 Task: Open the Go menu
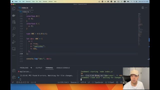click(37, 1)
